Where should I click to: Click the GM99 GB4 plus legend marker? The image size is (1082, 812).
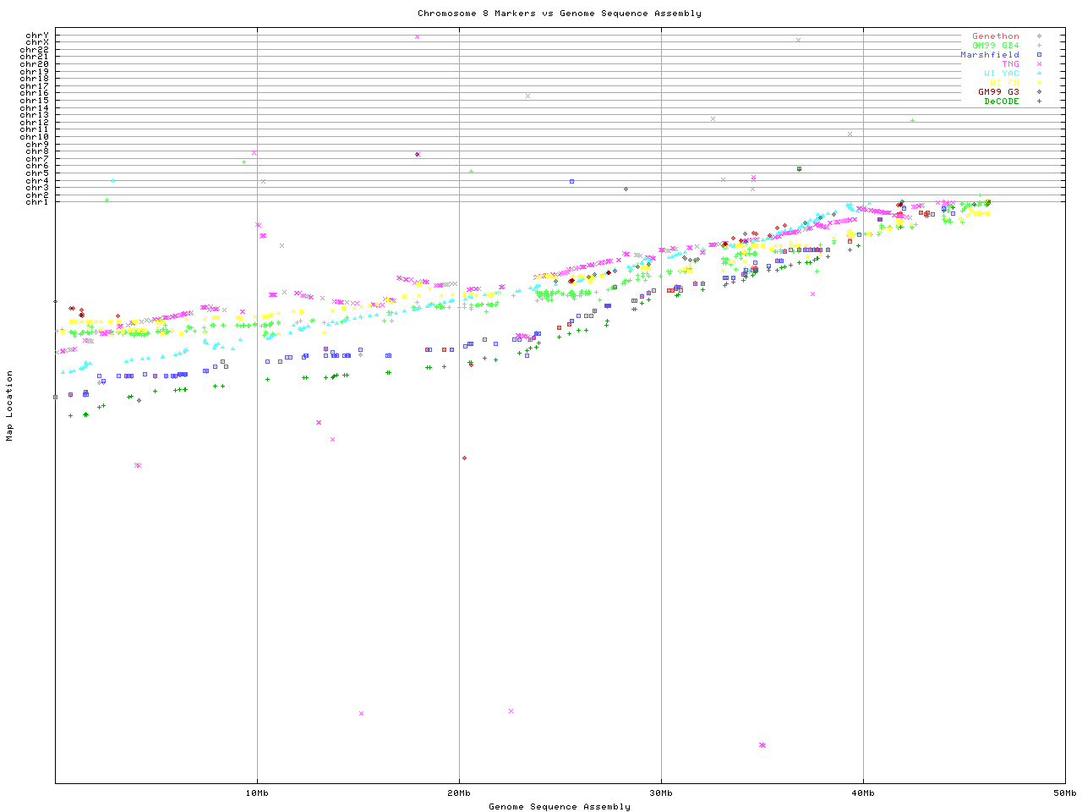coord(1039,46)
